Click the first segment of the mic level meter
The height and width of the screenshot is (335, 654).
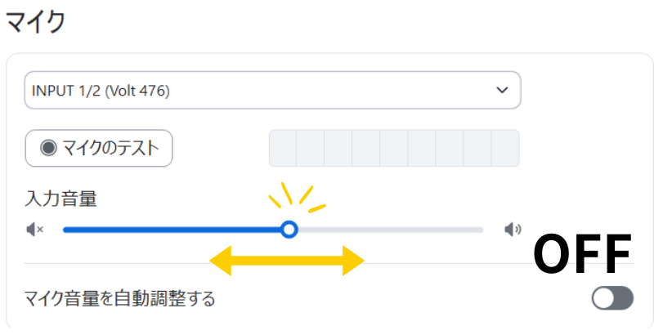(283, 148)
